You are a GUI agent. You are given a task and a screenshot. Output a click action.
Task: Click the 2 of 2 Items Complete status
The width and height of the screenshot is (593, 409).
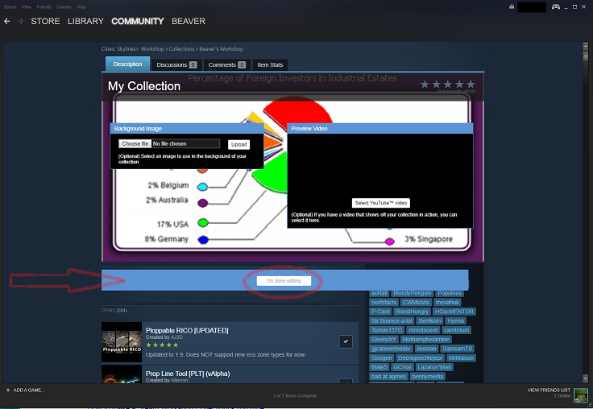click(295, 396)
